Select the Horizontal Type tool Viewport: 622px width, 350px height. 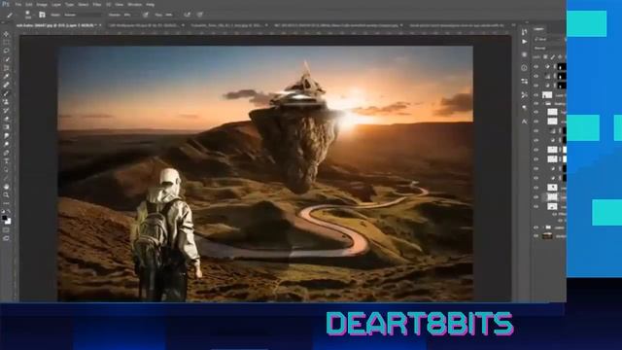tap(6, 160)
